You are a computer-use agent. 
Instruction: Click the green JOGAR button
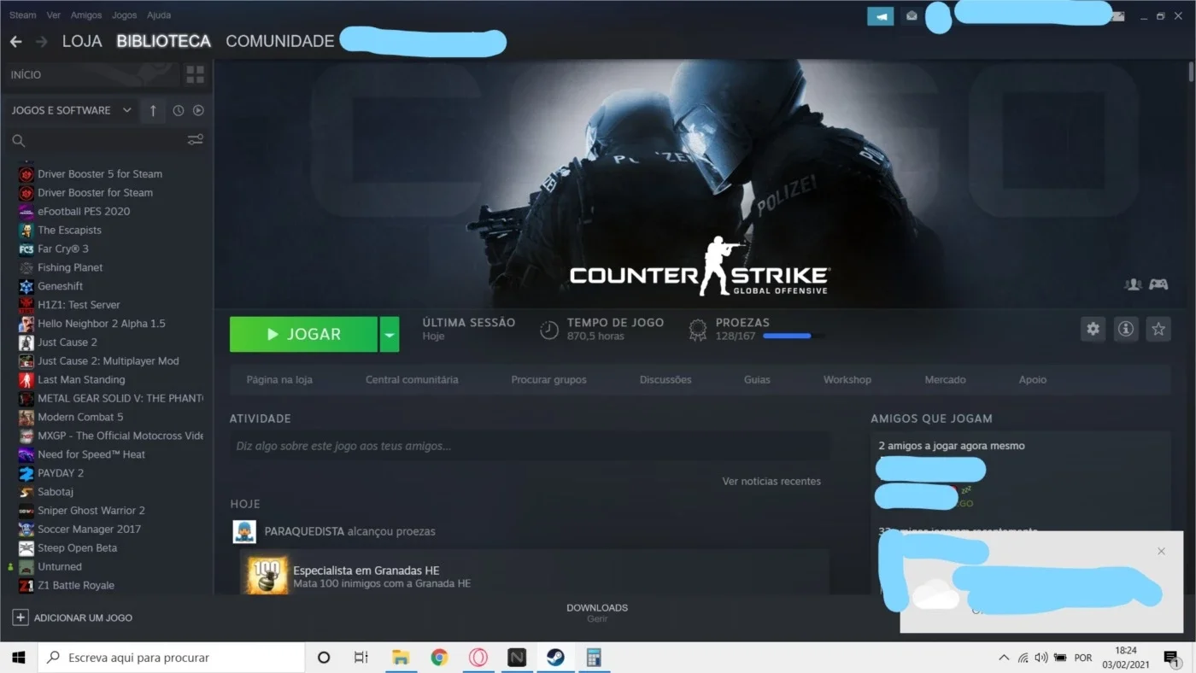coord(303,335)
